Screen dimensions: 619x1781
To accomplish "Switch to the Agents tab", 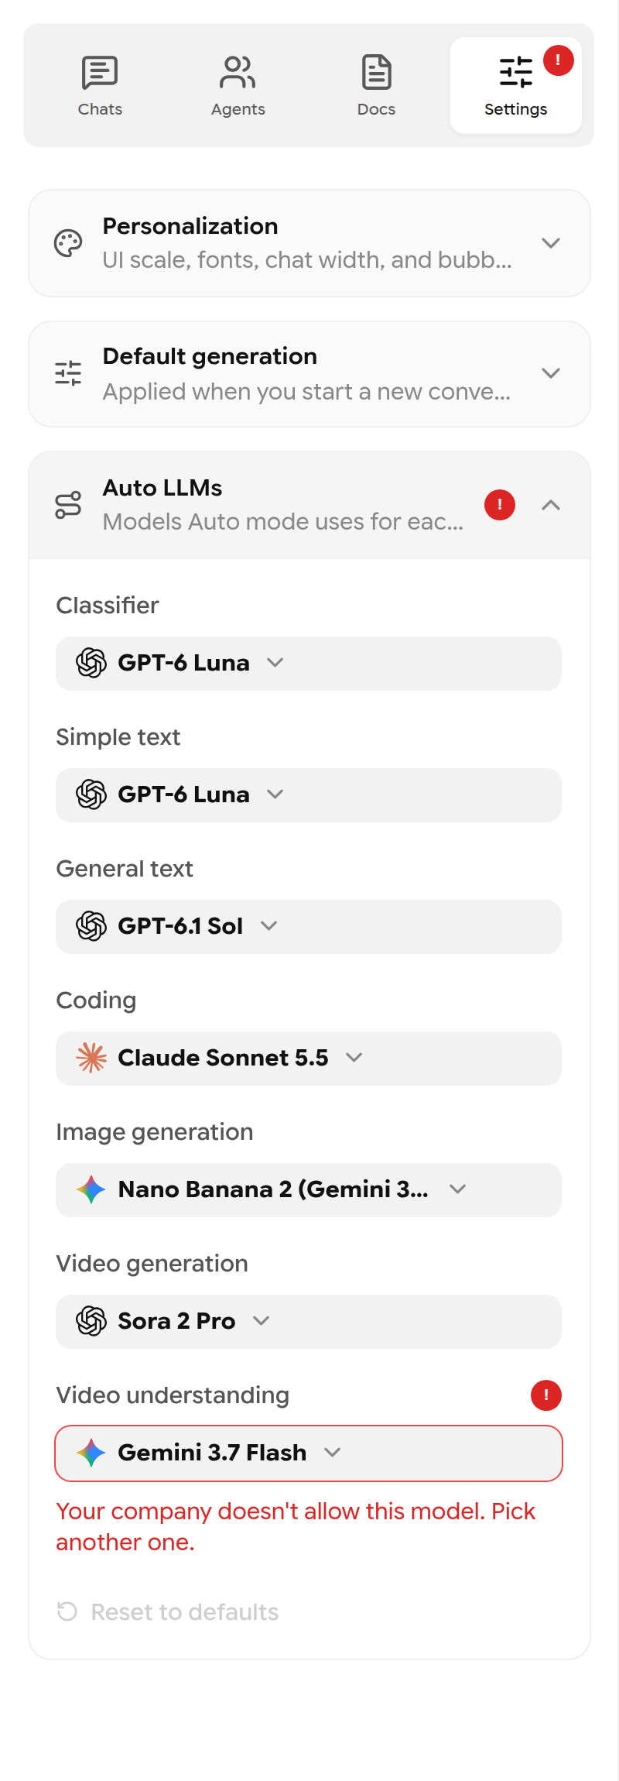I will [x=238, y=85].
